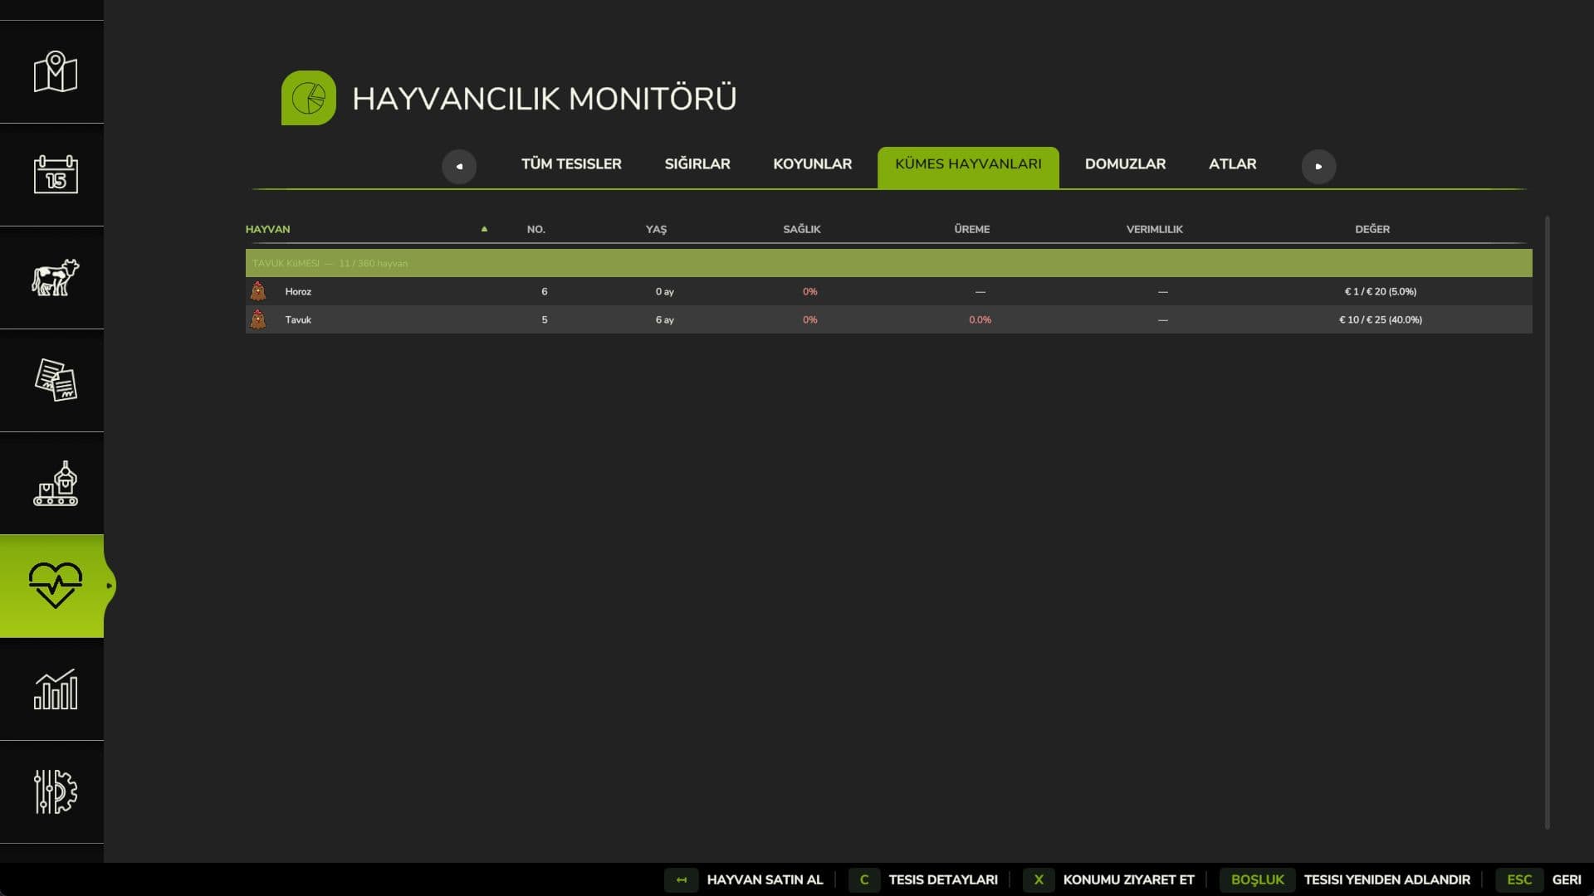1594x896 pixels.
Task: Click the ESC GERI back button
Action: (x=1539, y=879)
